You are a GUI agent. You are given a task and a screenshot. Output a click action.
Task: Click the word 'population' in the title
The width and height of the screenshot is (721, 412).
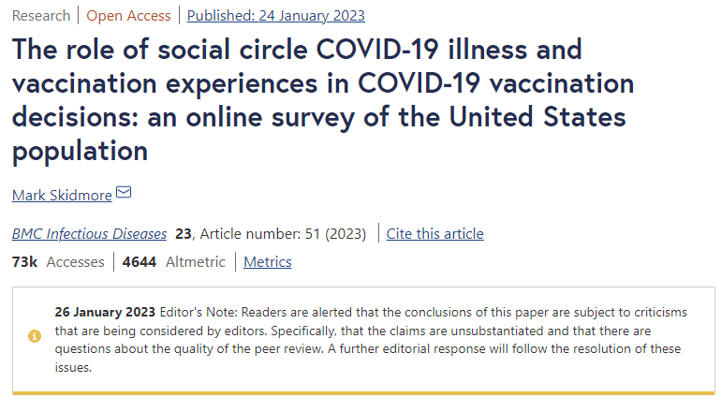click(80, 151)
